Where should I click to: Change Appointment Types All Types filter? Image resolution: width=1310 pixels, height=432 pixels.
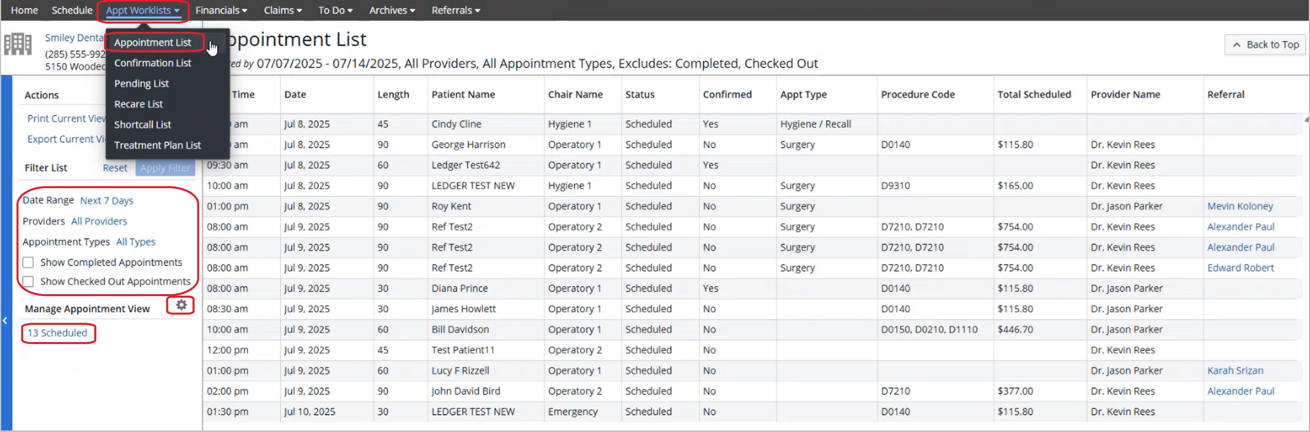[x=136, y=242]
